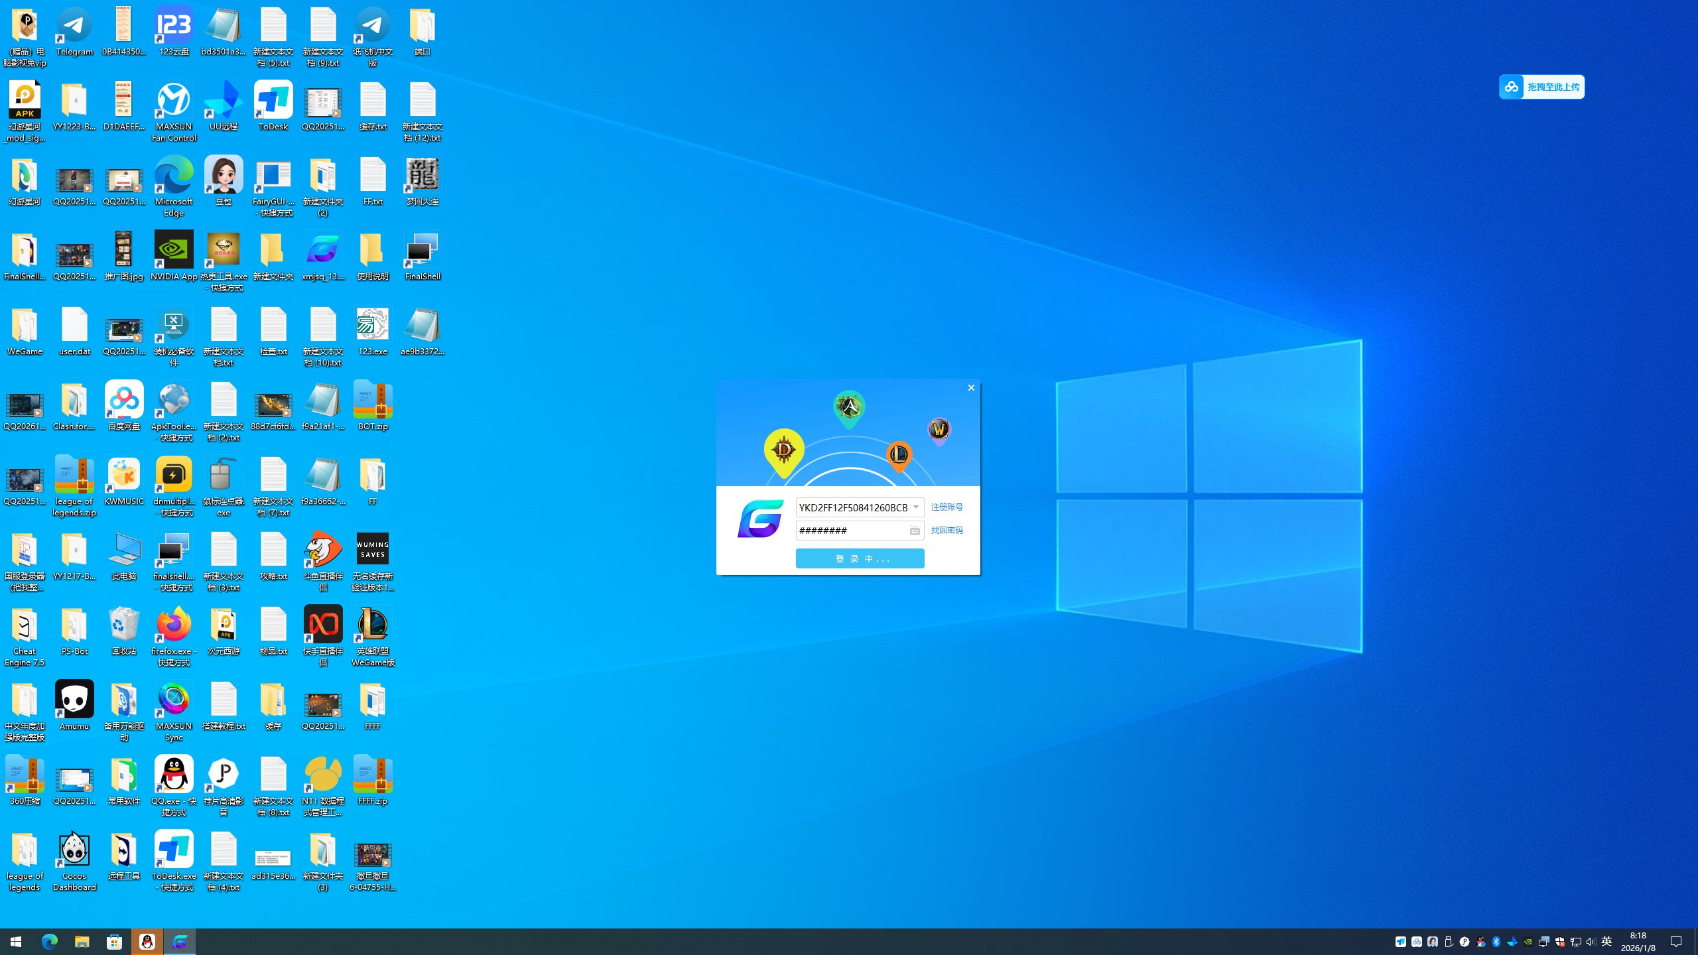Switch to the QQ taskbar item
The image size is (1698, 955).
[x=147, y=942]
